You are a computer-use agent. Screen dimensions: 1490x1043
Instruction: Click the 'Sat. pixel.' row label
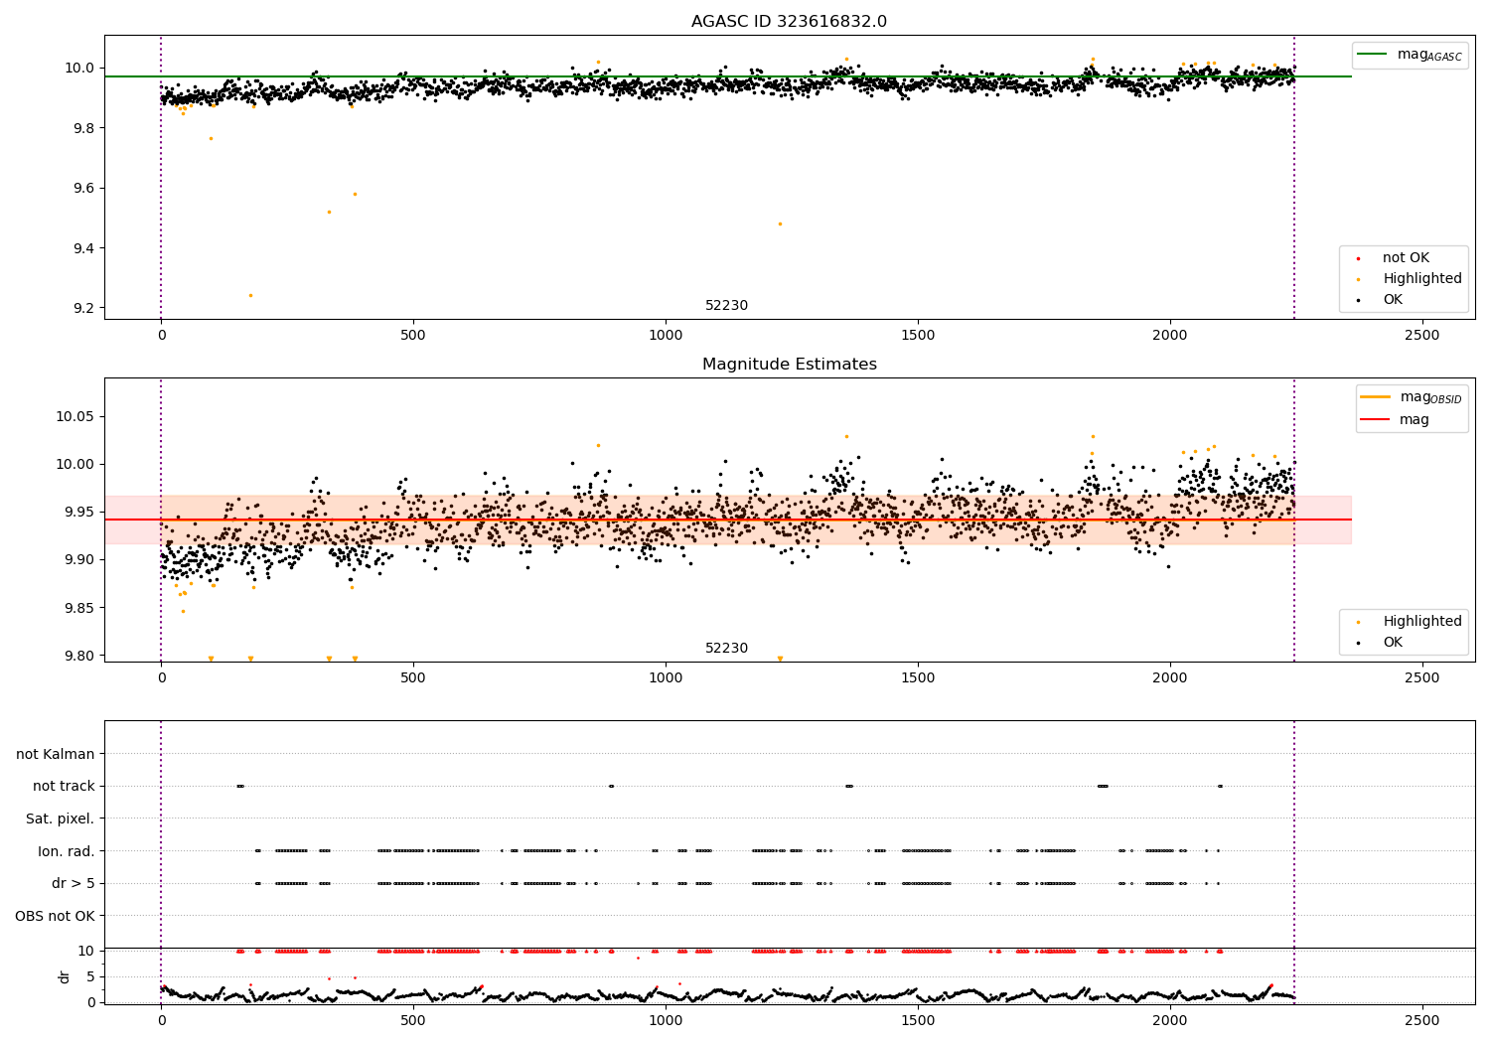[x=61, y=819]
